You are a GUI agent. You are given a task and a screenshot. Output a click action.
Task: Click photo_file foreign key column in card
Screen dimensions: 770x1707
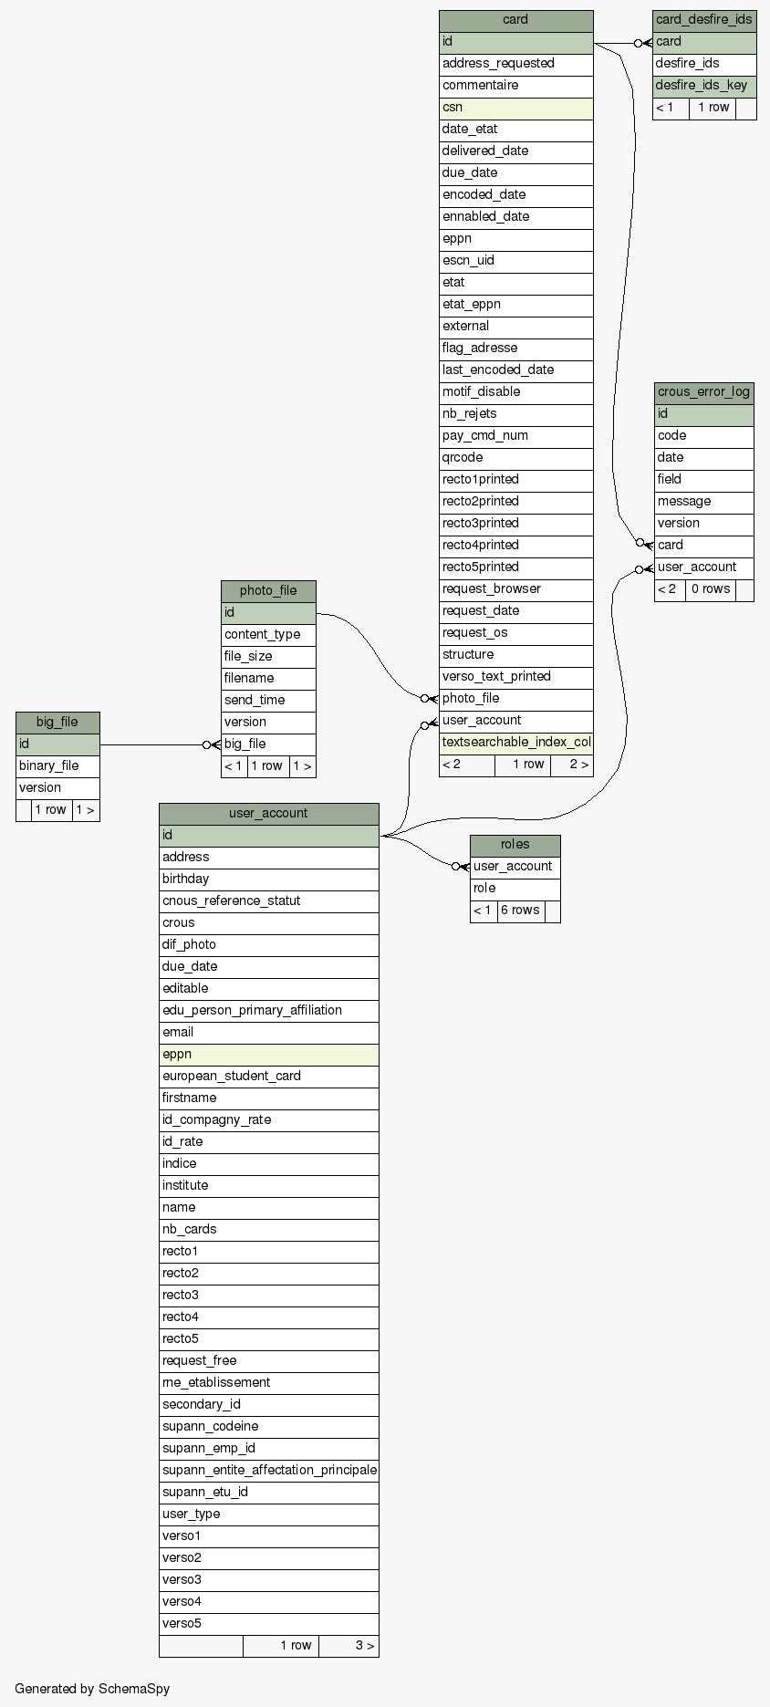click(515, 699)
